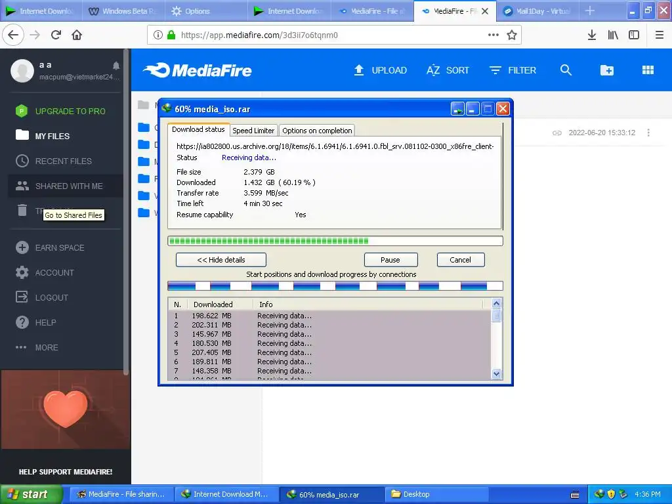Select the Windows Beta browser tab
The height and width of the screenshot is (504, 672).
point(124,11)
